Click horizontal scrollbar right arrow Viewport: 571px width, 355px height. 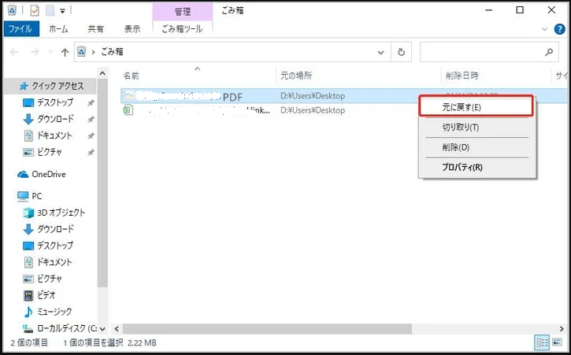tap(562, 329)
